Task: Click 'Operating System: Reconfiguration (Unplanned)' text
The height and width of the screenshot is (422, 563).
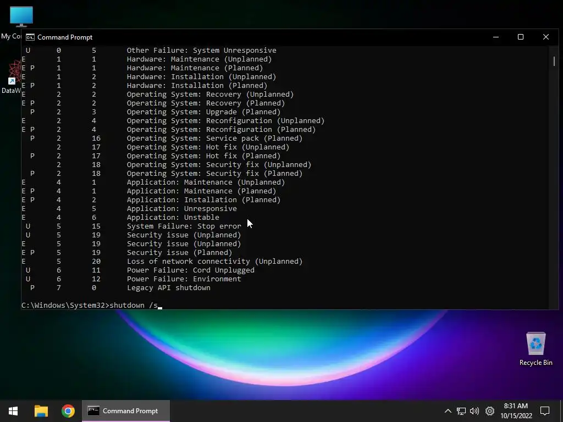Action: pyautogui.click(x=225, y=120)
